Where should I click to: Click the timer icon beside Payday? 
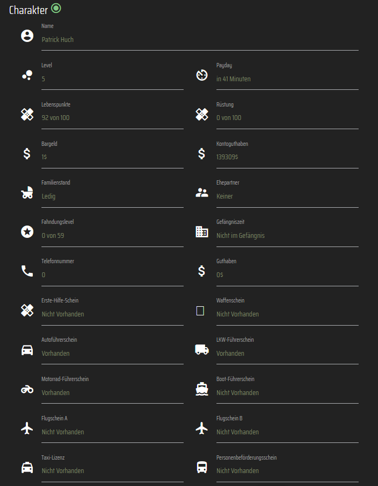click(202, 75)
